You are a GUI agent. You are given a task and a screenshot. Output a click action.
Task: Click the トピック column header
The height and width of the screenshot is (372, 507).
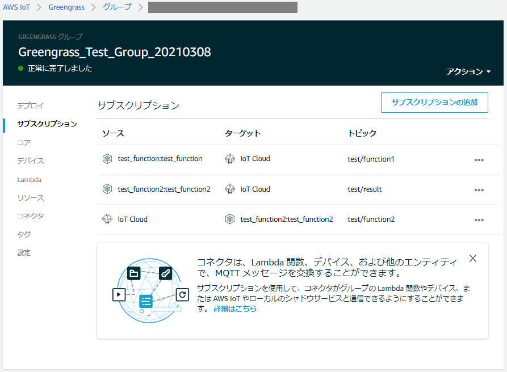pyautogui.click(x=362, y=133)
